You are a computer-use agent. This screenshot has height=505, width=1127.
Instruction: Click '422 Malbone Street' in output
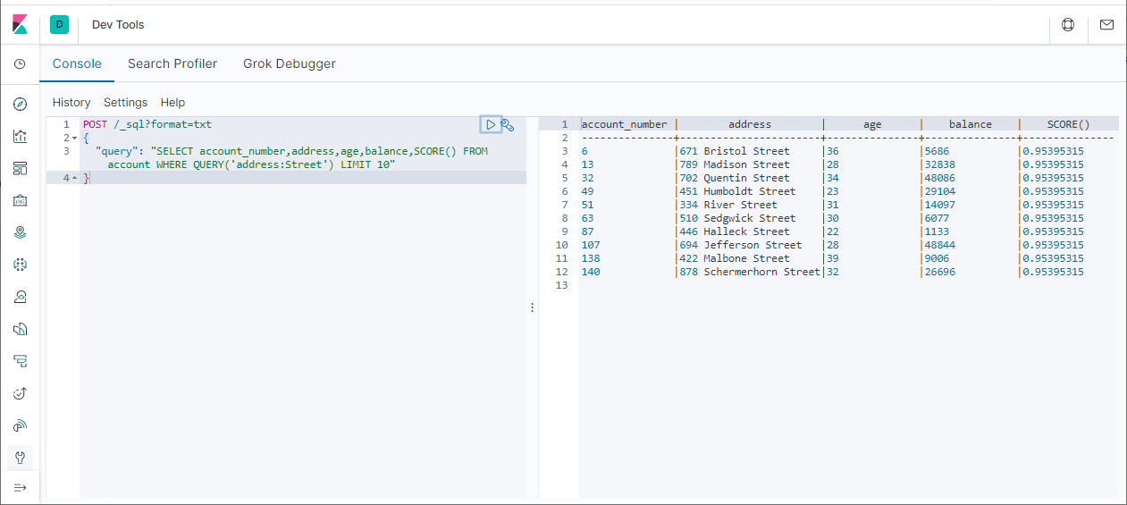(735, 259)
